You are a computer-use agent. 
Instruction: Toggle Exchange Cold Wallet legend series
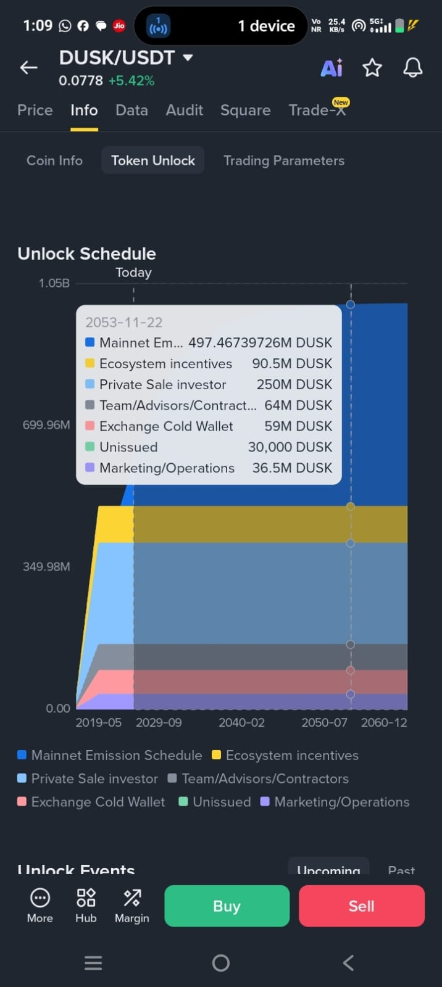(x=91, y=802)
